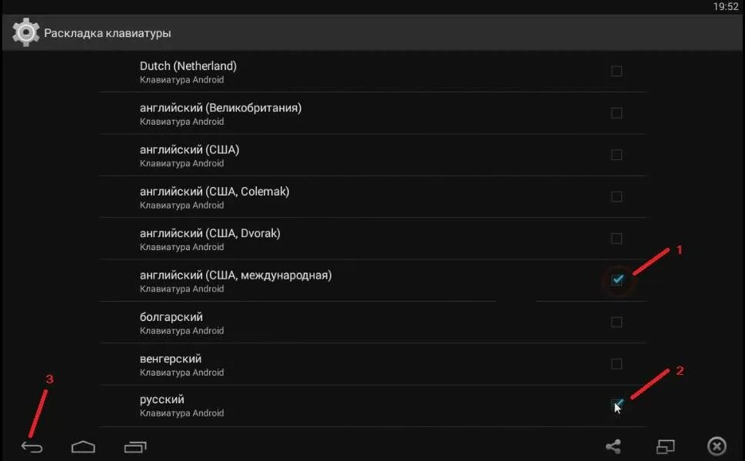This screenshot has height=461, width=745.
Task: Check the венгерский layout checkbox
Action: 616,363
